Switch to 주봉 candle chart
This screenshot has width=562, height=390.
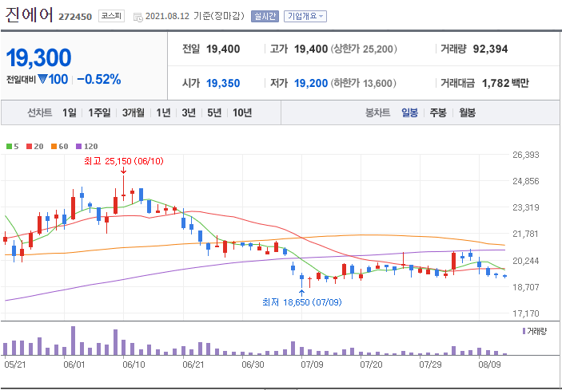click(438, 113)
